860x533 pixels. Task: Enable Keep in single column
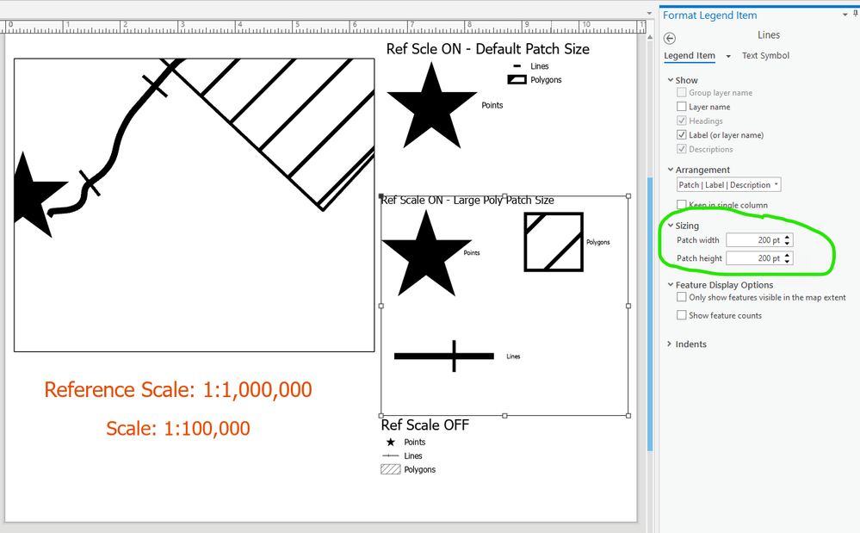click(x=681, y=205)
